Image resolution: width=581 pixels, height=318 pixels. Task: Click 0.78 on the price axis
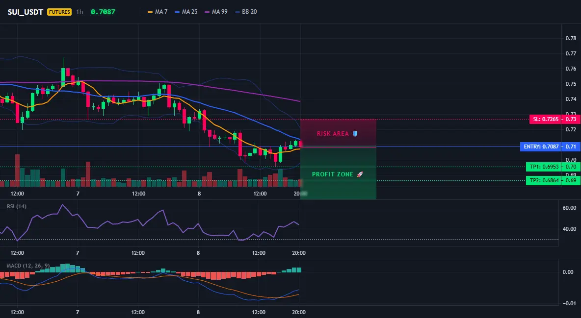point(571,38)
